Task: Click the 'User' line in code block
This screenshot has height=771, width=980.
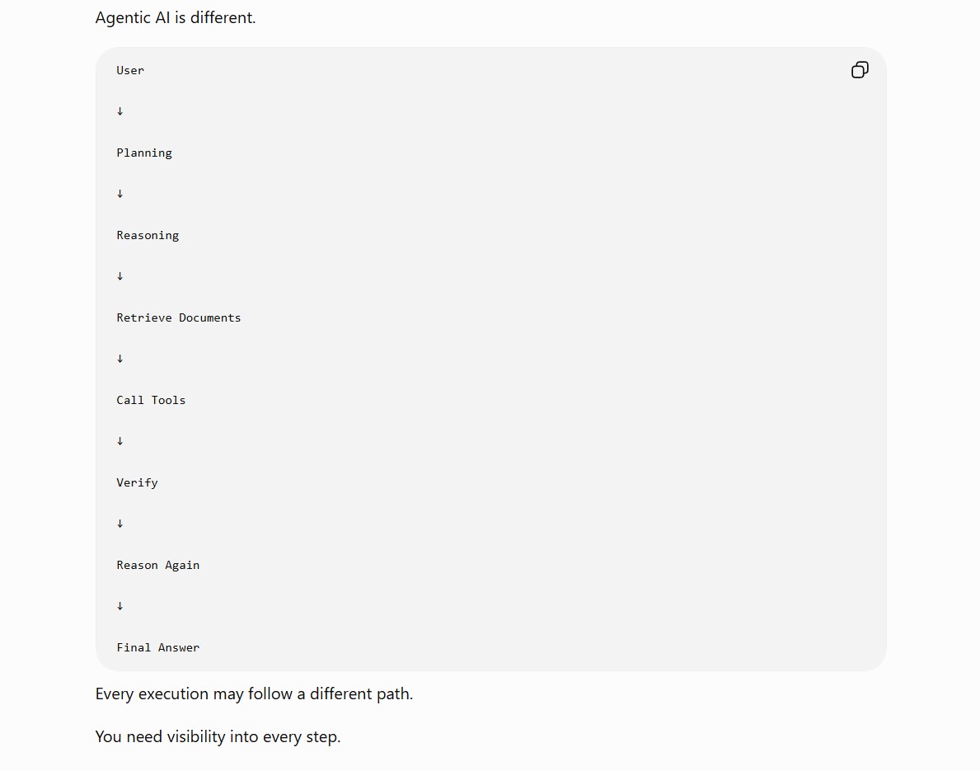Action: [x=130, y=70]
